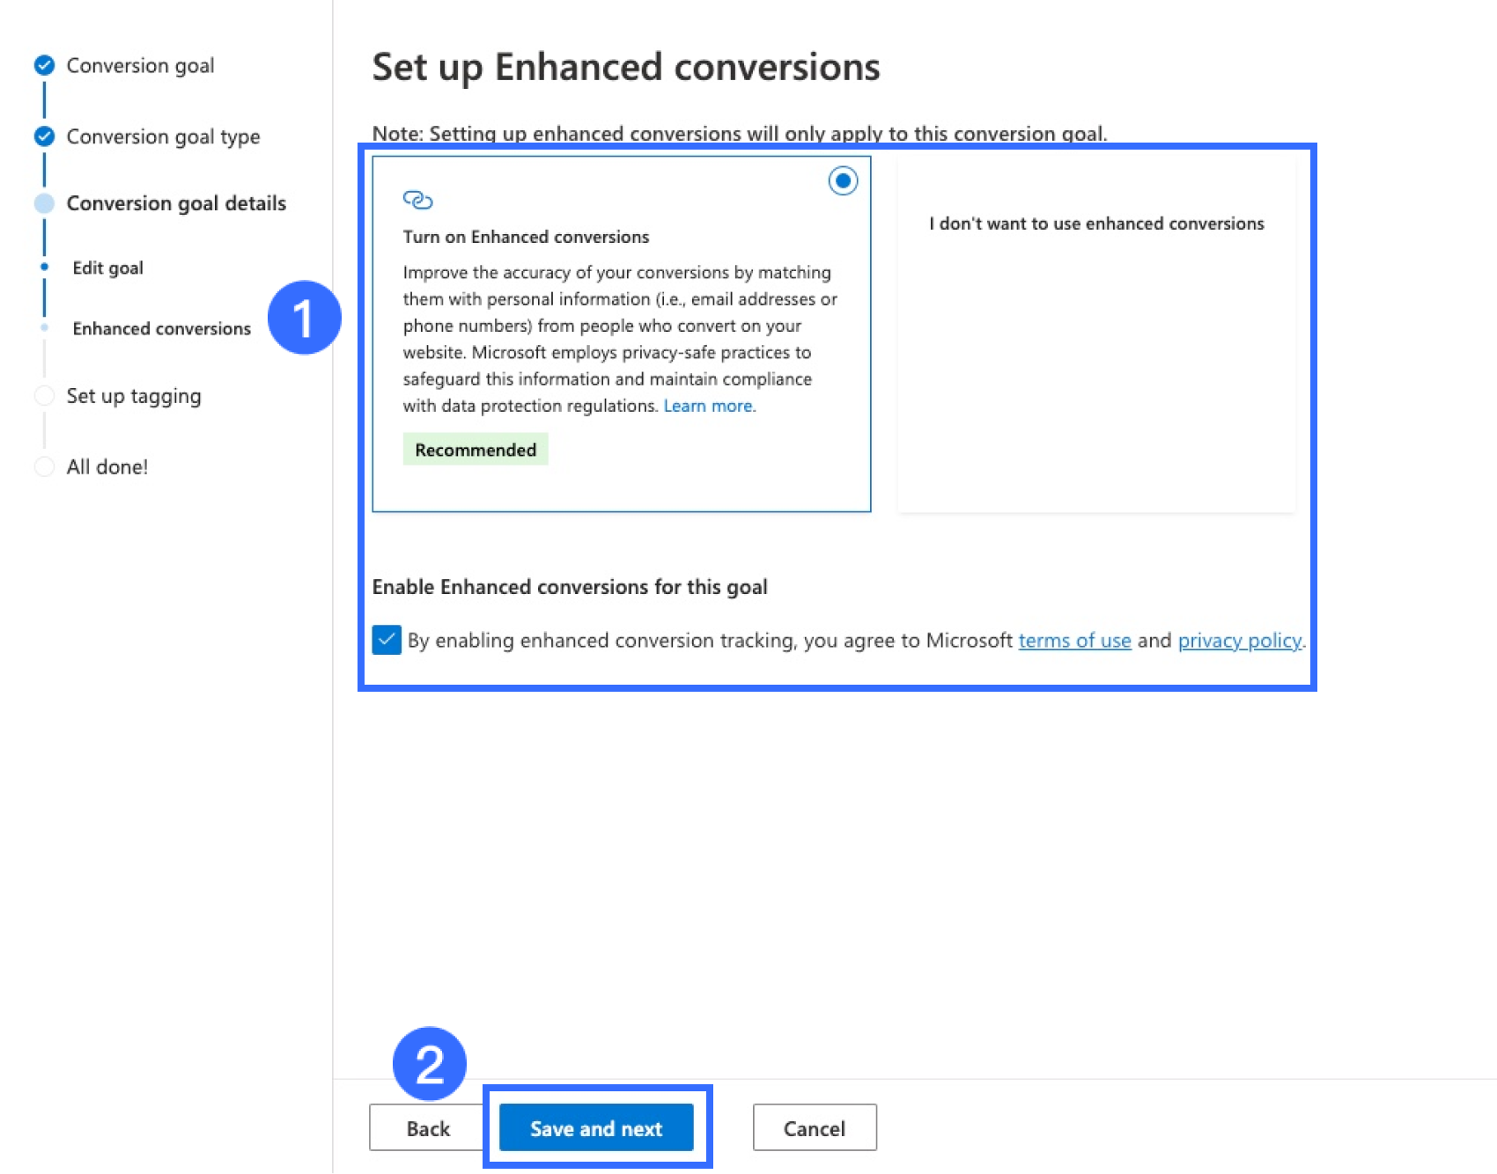The width and height of the screenshot is (1497, 1174).
Task: Open the Enhanced conversions sub-step
Action: coord(161,328)
